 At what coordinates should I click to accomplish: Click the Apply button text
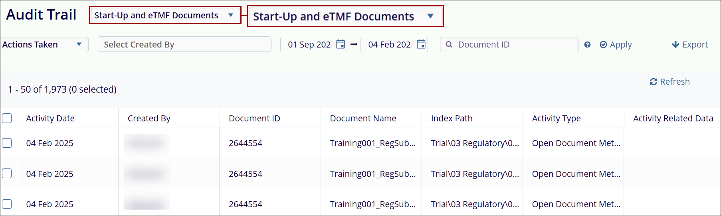pos(621,45)
